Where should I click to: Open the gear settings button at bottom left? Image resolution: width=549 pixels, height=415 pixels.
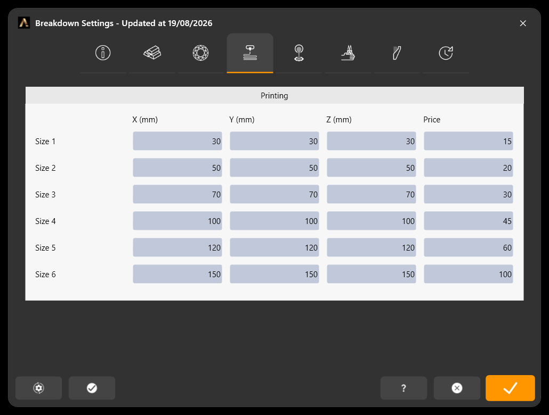point(38,388)
